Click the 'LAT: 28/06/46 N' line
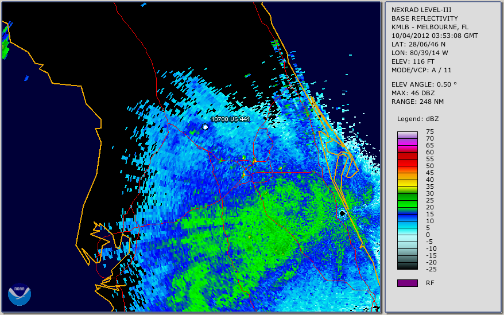Viewport: 504px width, 315px height. [418, 44]
